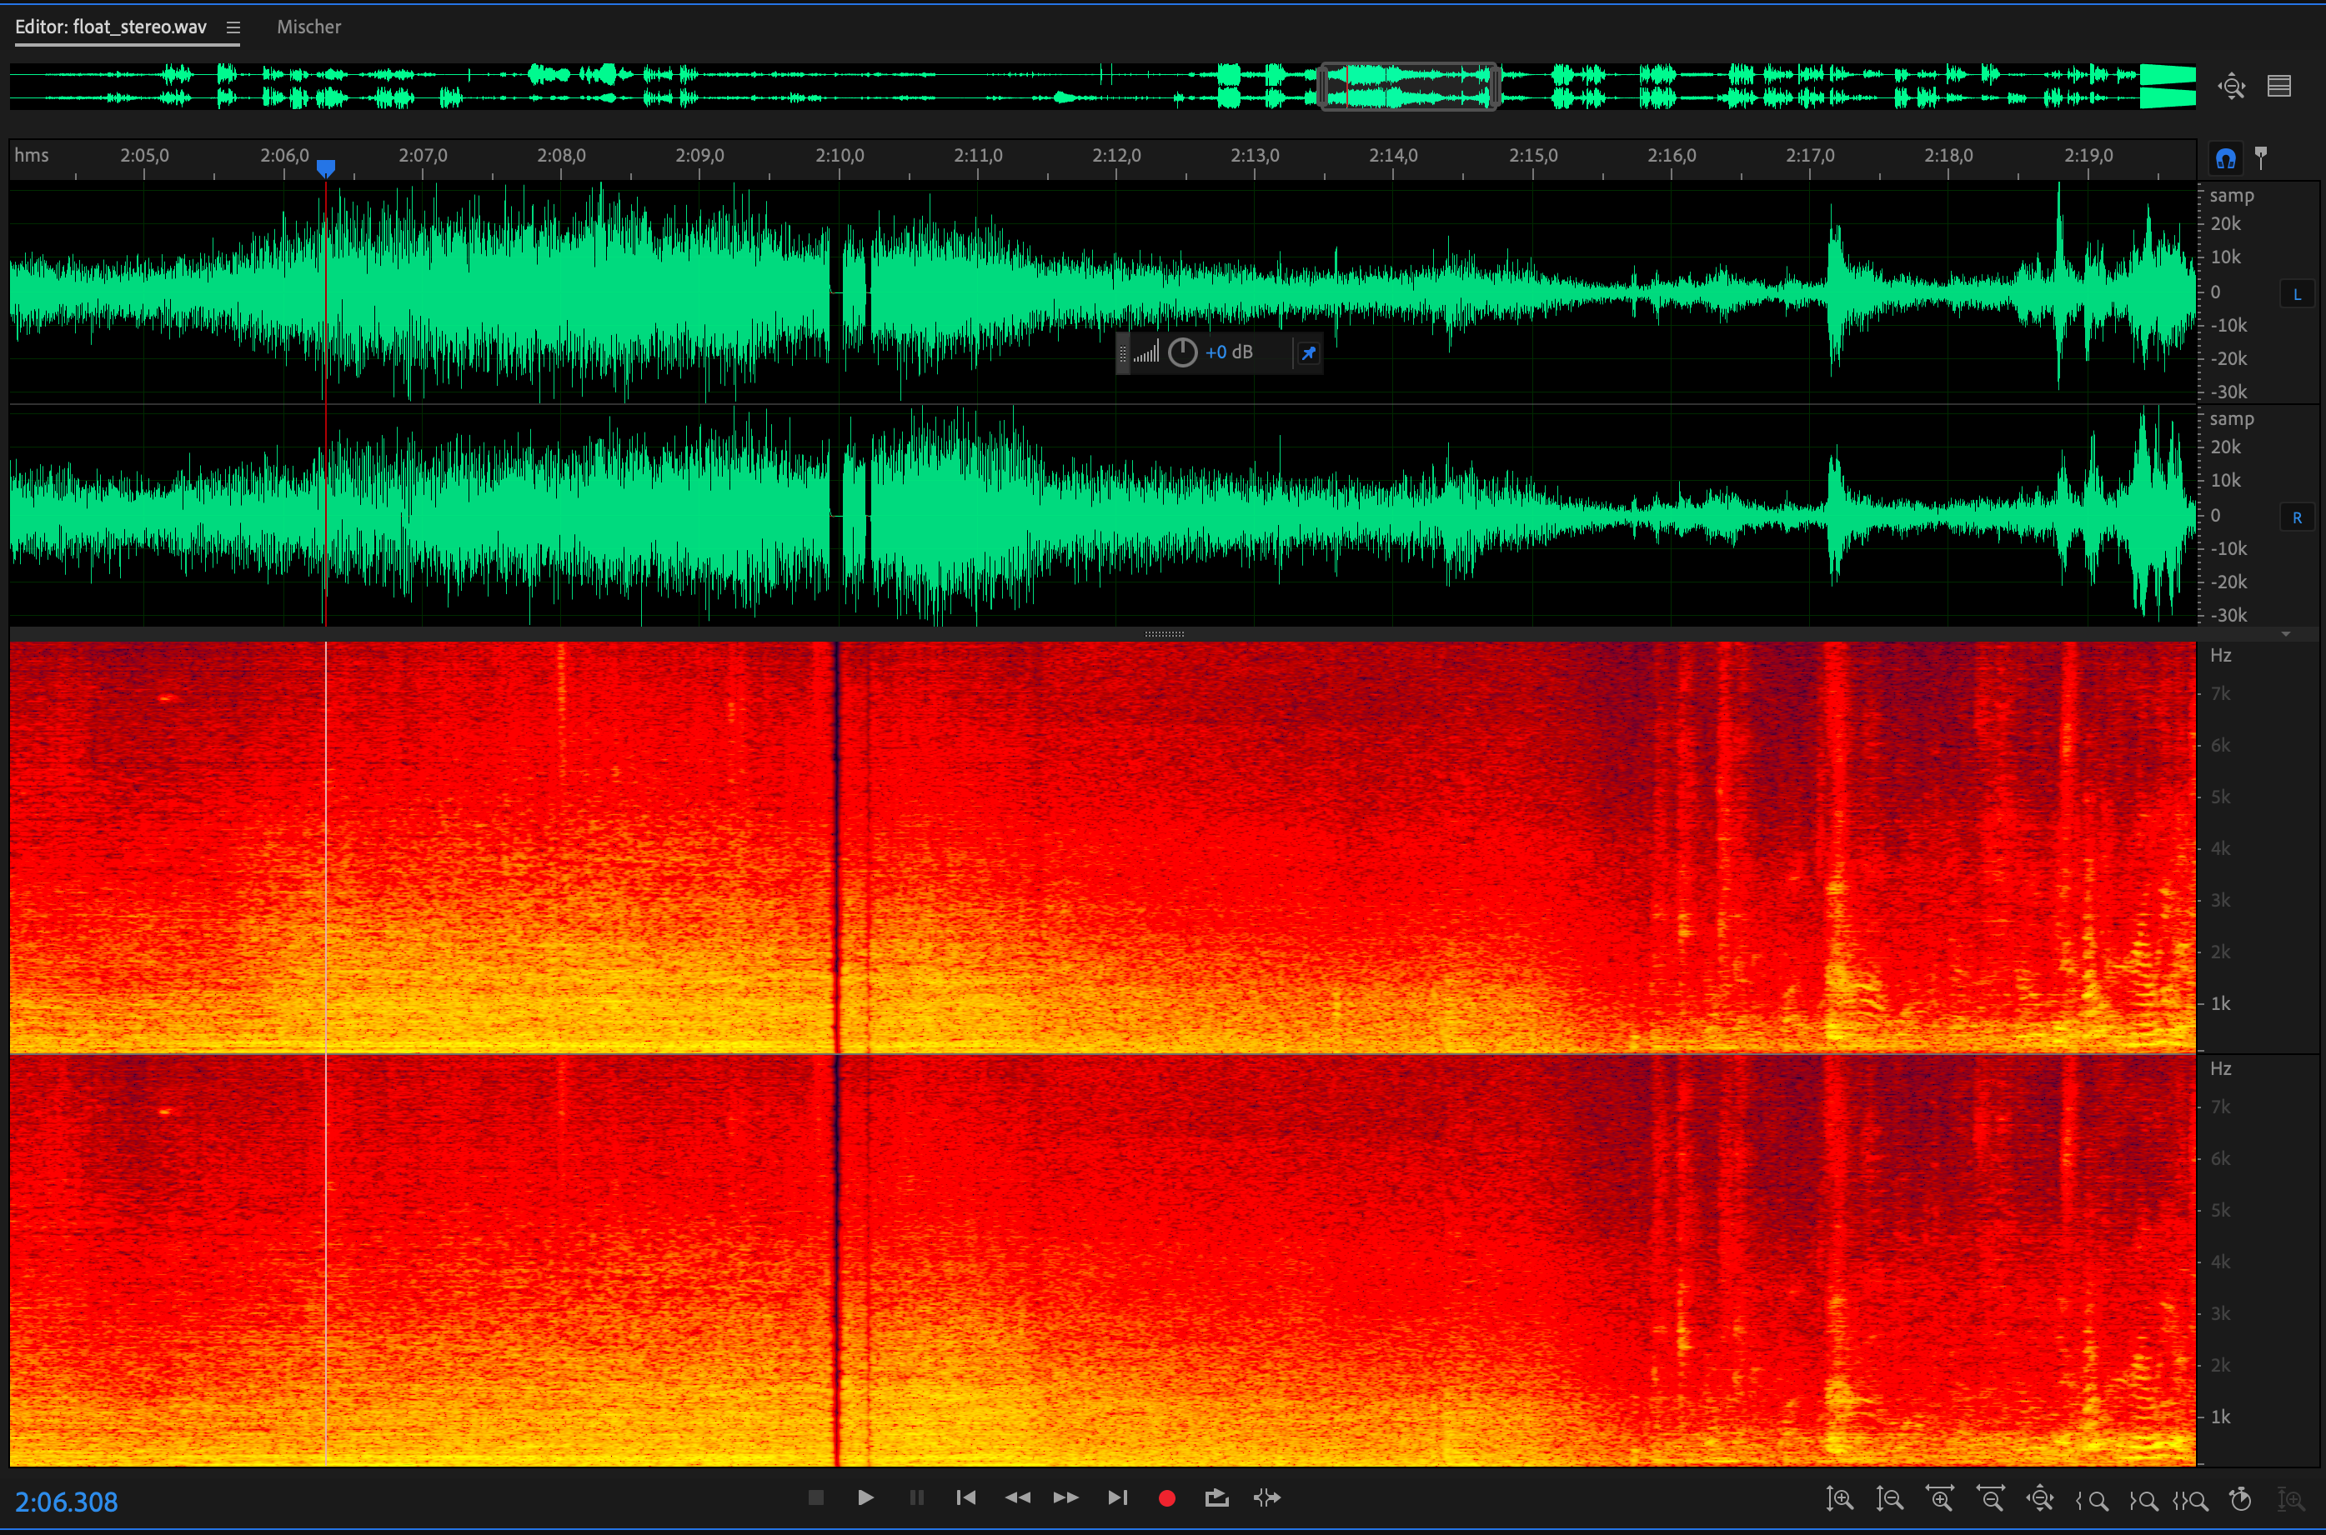Click the Zoom to Selection icon
The width and height of the screenshot is (2326, 1535).
pos(2191,1499)
